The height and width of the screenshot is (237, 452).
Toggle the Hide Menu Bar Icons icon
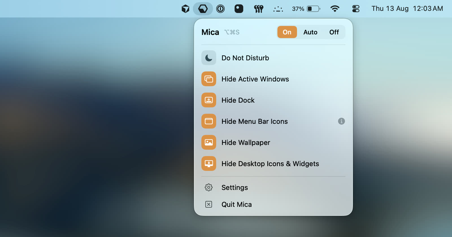pos(209,121)
